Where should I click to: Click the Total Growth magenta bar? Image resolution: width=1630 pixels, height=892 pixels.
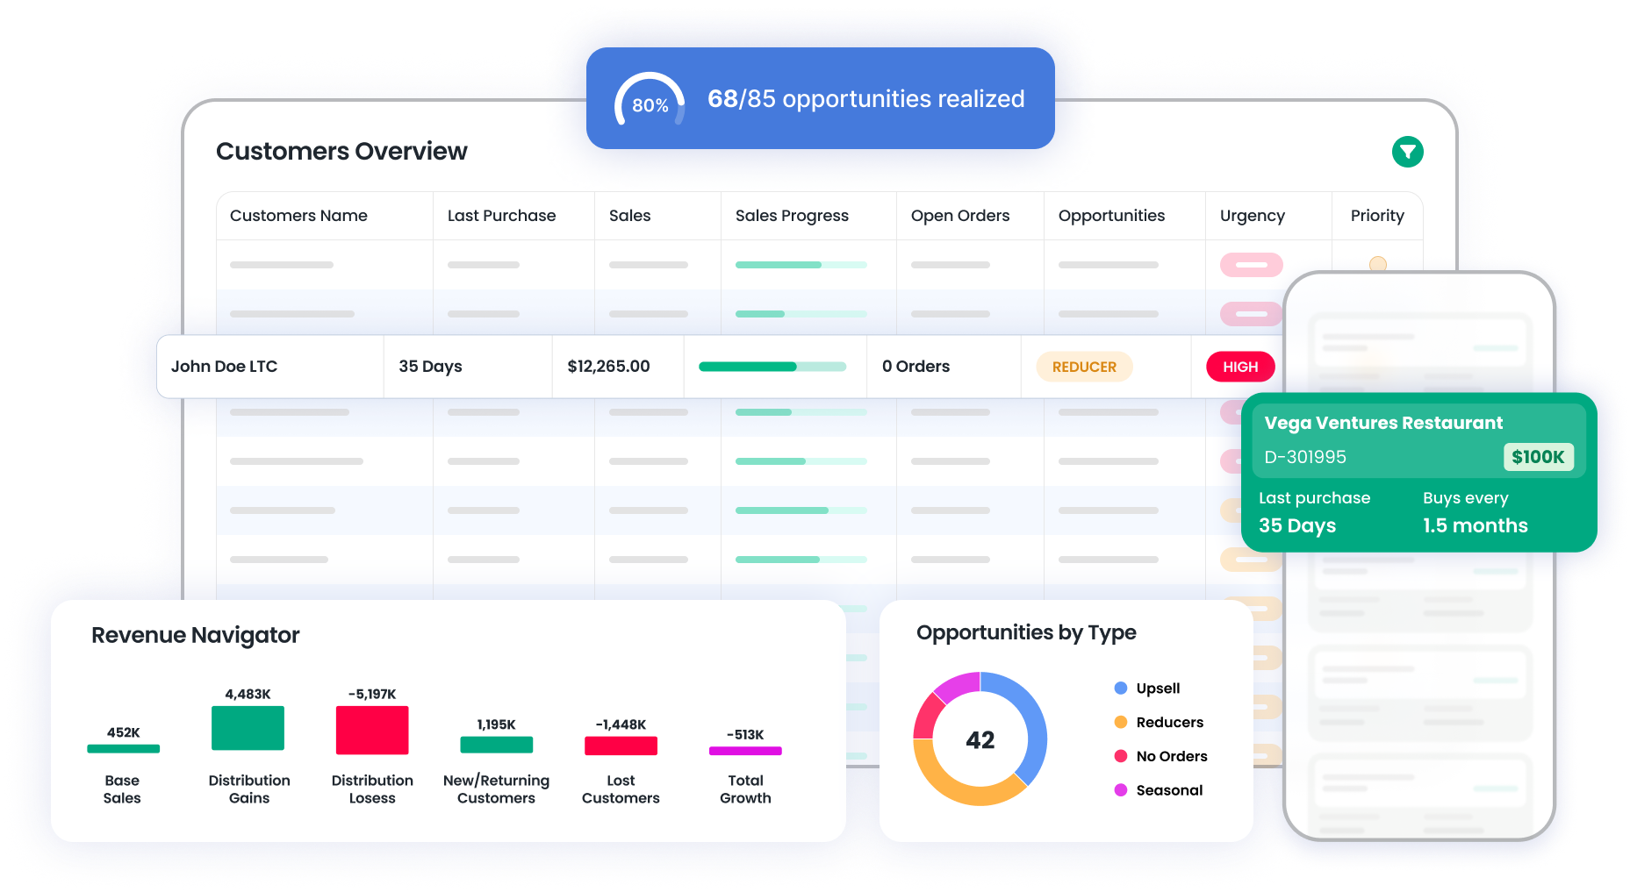click(745, 751)
